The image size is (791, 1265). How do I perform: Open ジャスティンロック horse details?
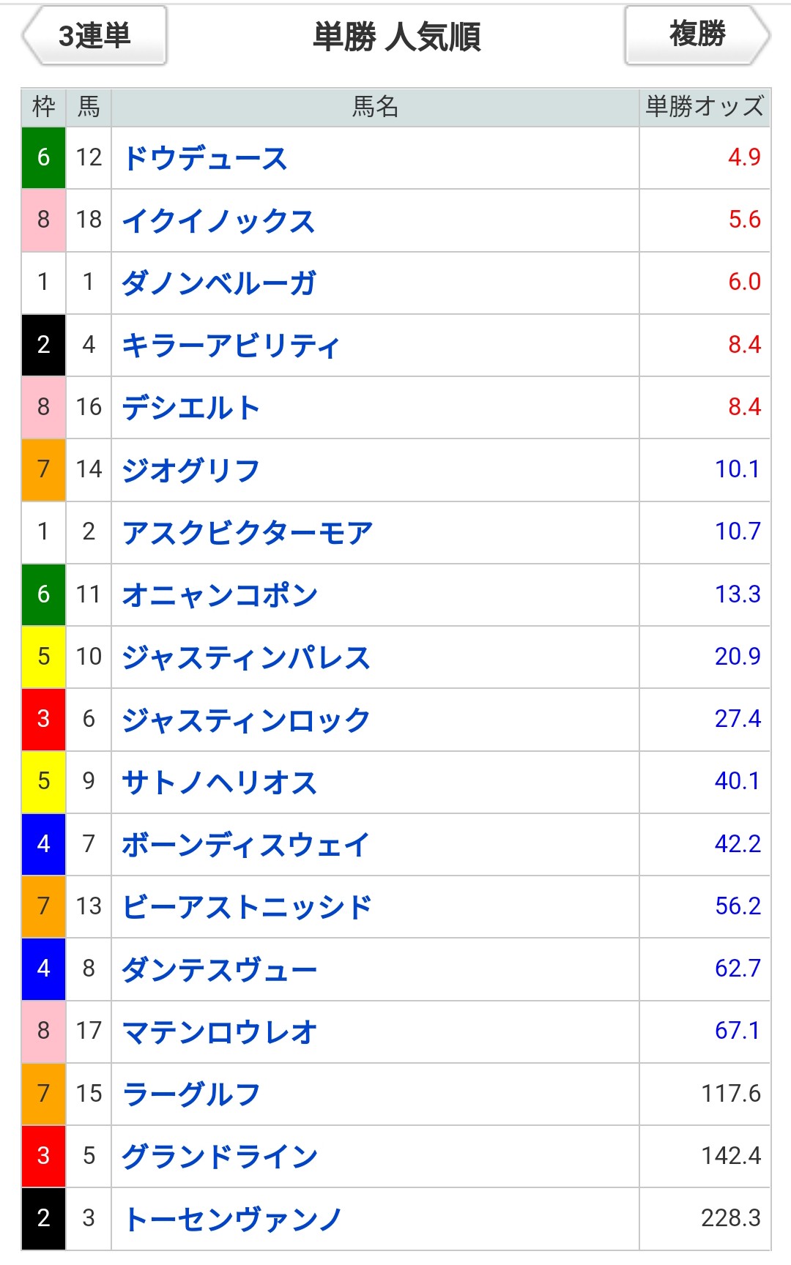point(246,720)
